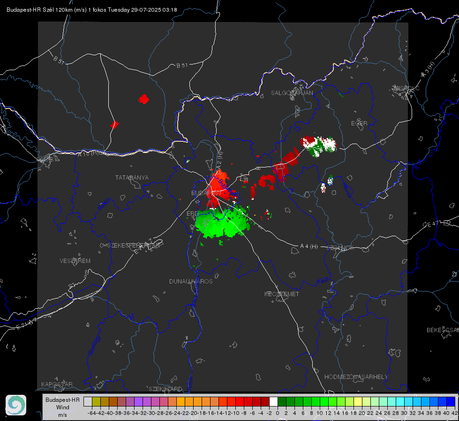Click the yellow swatch between 18 and 20

coord(358,402)
